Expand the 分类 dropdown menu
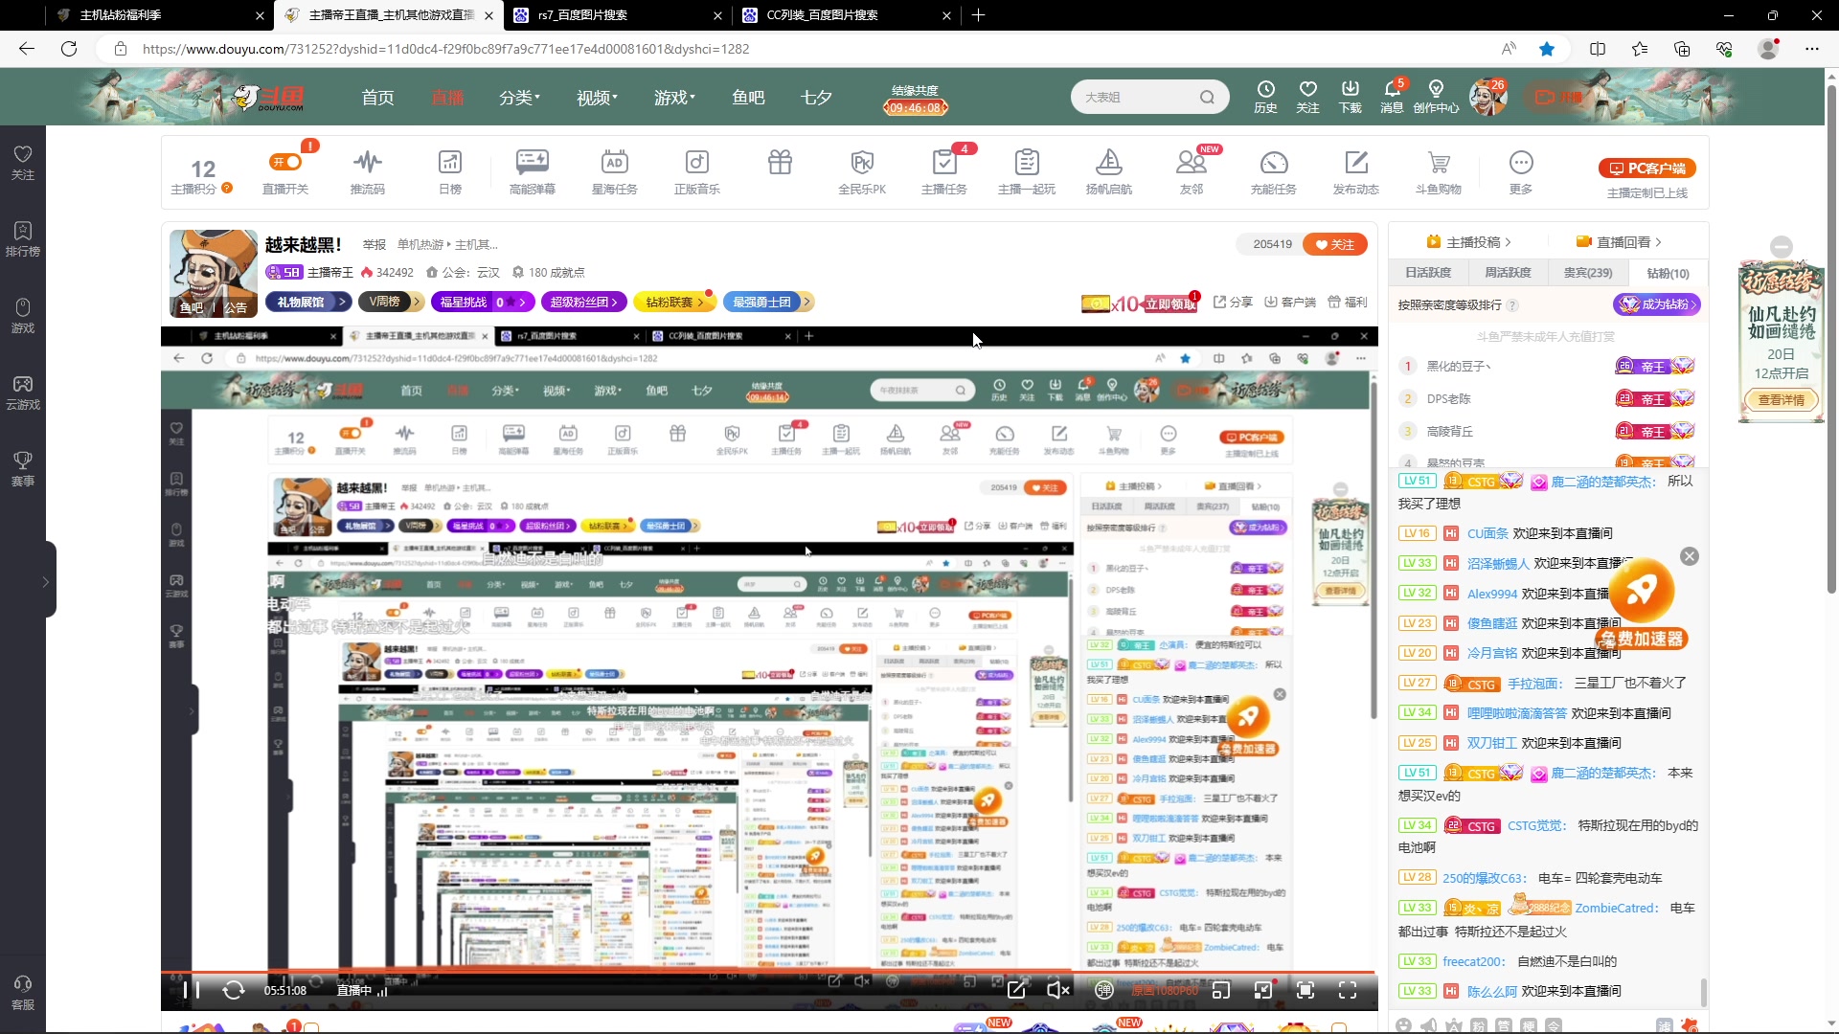The height and width of the screenshot is (1034, 1839). pyautogui.click(x=519, y=98)
